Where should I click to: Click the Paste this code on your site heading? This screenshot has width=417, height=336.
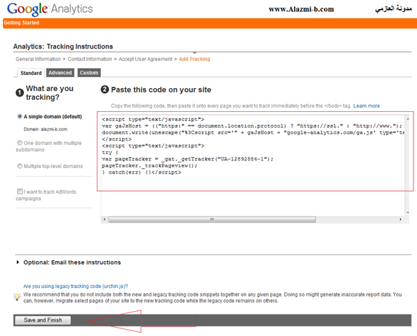(x=161, y=90)
